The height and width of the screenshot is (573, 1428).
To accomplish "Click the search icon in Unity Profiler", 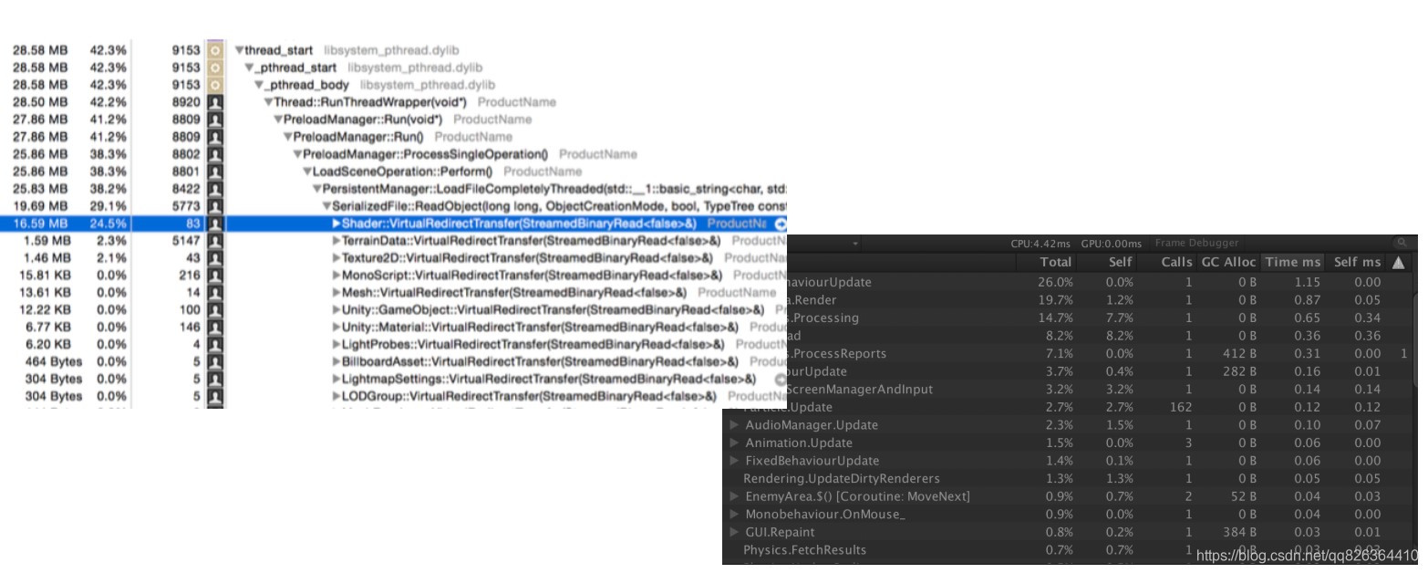I will 1401,244.
